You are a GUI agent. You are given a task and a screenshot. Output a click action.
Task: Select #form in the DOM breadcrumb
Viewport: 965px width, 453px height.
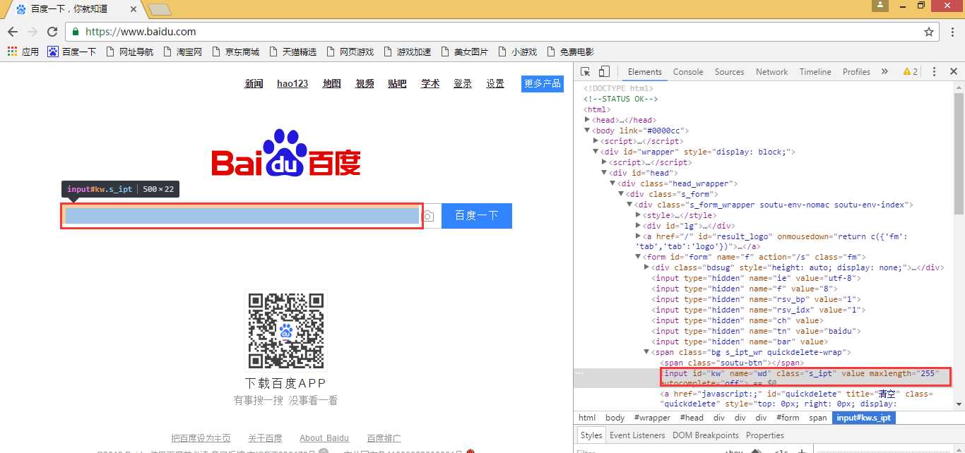point(787,418)
